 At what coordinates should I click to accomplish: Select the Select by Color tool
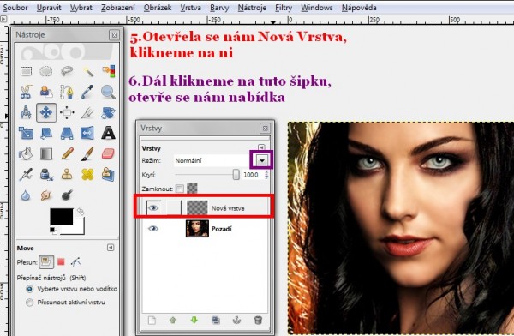pos(108,71)
